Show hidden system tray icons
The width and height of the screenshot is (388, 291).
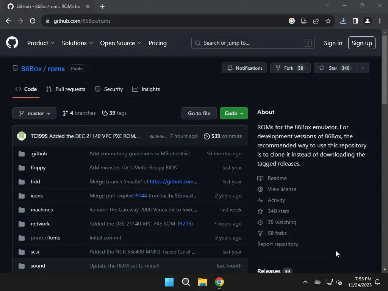pyautogui.click(x=305, y=282)
